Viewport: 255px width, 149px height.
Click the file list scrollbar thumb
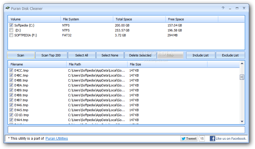242,77
